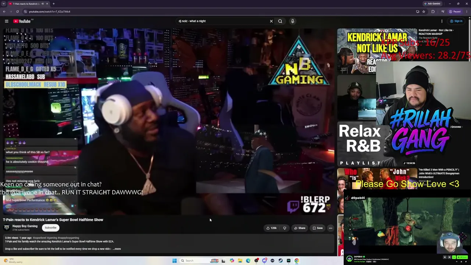Switch to Google Chrome on the taskbar

(297, 261)
